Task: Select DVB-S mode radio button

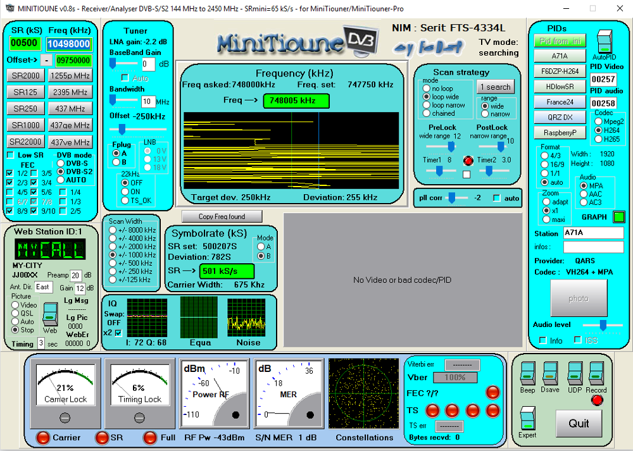Action: pyautogui.click(x=61, y=163)
